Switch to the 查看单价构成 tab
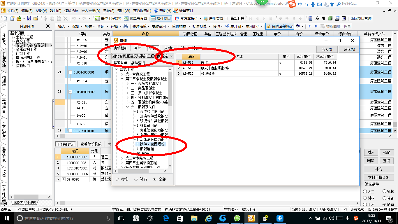The height and width of the screenshot is (224, 398). point(91,144)
